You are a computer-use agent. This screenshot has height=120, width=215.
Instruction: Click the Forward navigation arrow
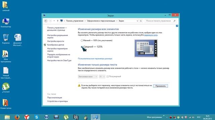50,21
